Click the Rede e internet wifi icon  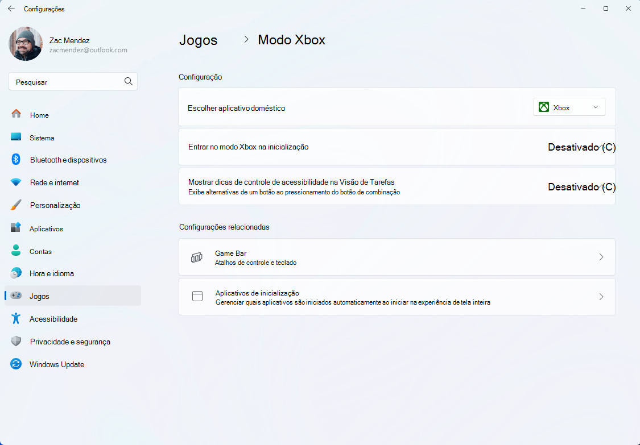16,182
